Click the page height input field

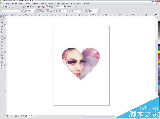pyautogui.click(x=29, y=12)
